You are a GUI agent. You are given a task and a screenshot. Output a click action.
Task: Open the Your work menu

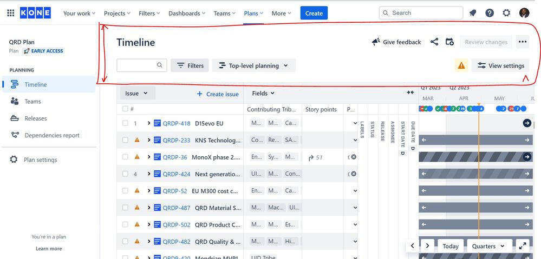(x=79, y=13)
